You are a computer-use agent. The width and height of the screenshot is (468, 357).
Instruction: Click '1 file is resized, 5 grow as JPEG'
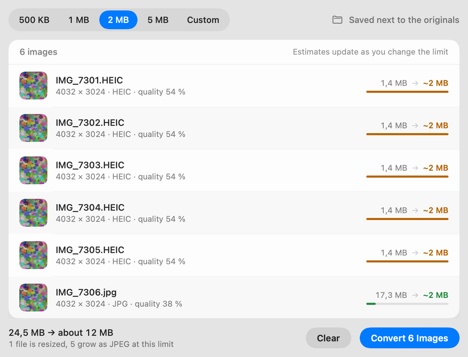click(x=91, y=344)
